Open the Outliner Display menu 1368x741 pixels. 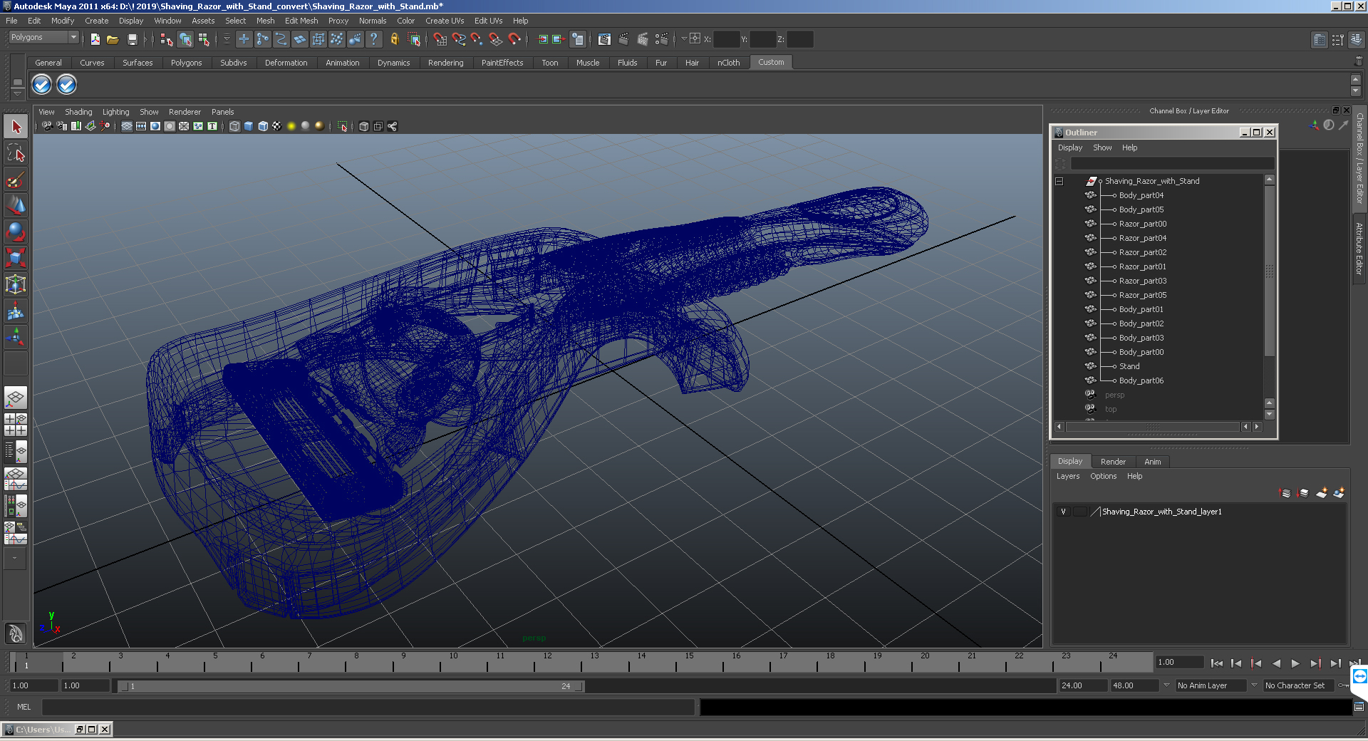coord(1069,147)
